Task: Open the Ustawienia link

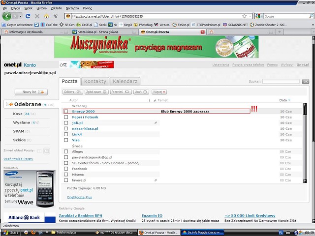Action: (220, 65)
